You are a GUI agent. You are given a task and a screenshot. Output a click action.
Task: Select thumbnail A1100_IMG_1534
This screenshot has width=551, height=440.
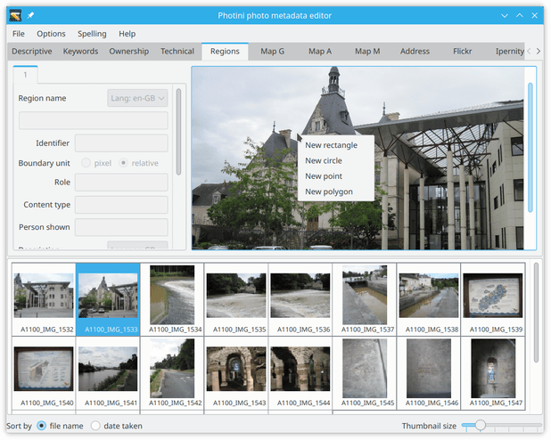172,299
